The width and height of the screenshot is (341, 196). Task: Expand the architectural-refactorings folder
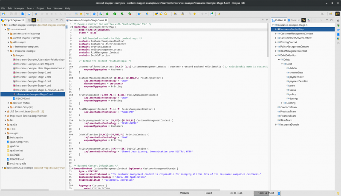pyautogui.click(x=8, y=34)
